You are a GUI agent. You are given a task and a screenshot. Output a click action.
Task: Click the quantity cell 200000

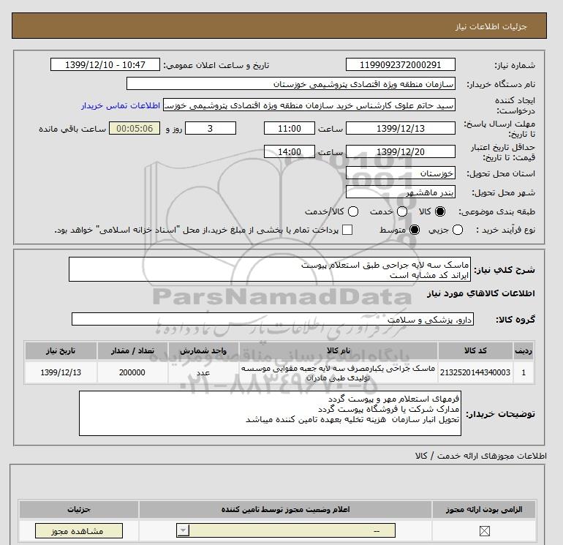[132, 372]
